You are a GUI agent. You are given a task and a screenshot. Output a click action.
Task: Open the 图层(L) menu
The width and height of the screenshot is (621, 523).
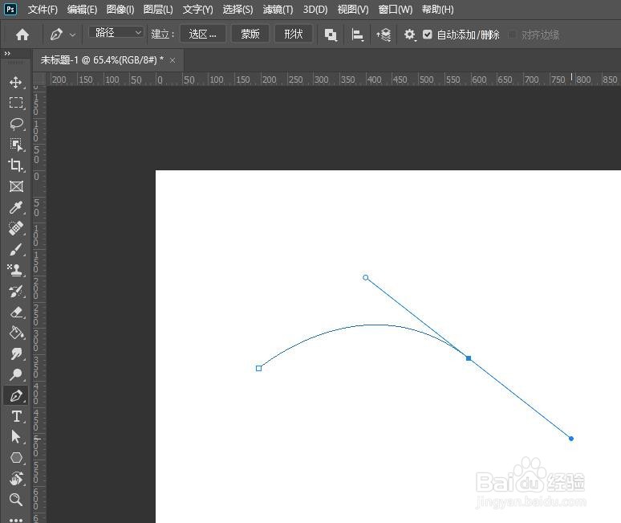click(x=158, y=9)
